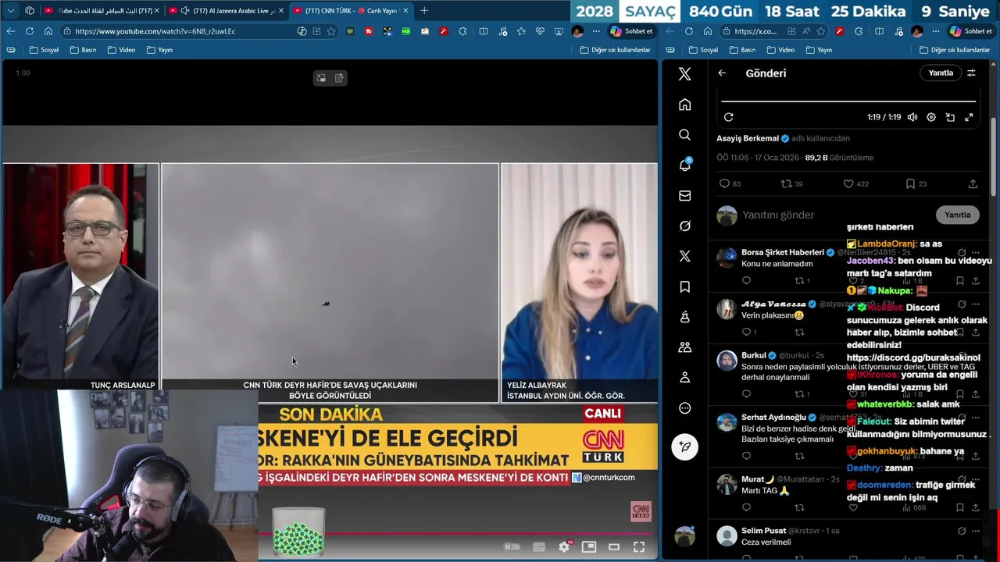Open Video bookmarks folder in left browser

[121, 50]
